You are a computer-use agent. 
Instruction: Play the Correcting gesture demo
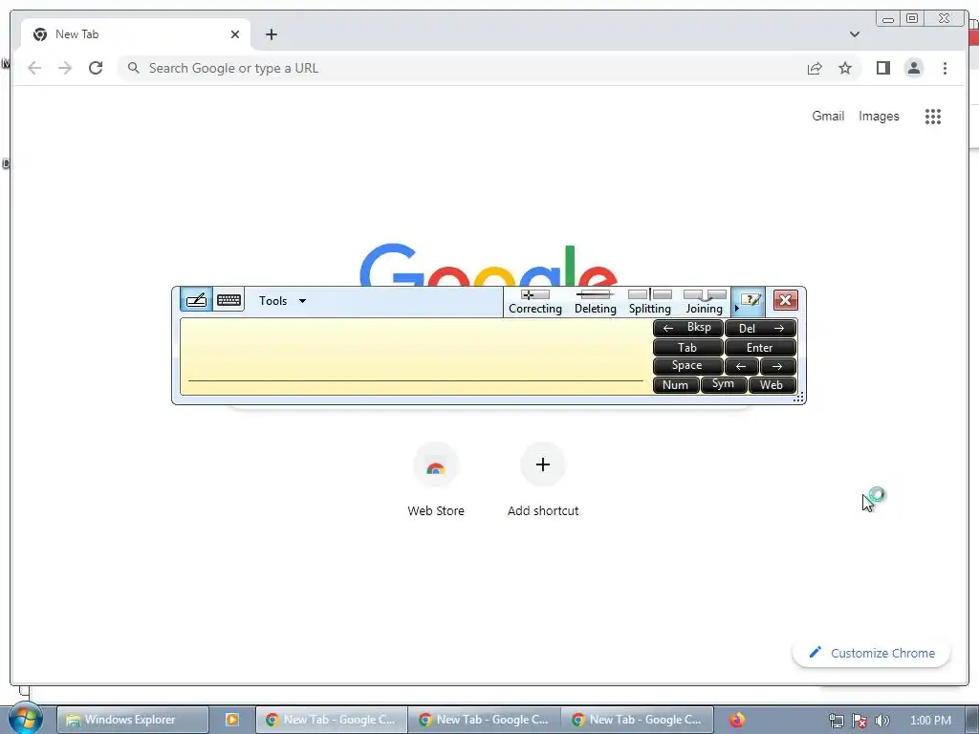coord(535,301)
